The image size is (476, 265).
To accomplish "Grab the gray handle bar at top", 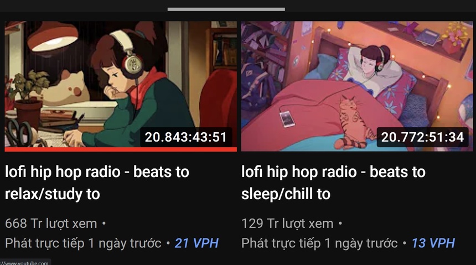I will click(x=226, y=9).
